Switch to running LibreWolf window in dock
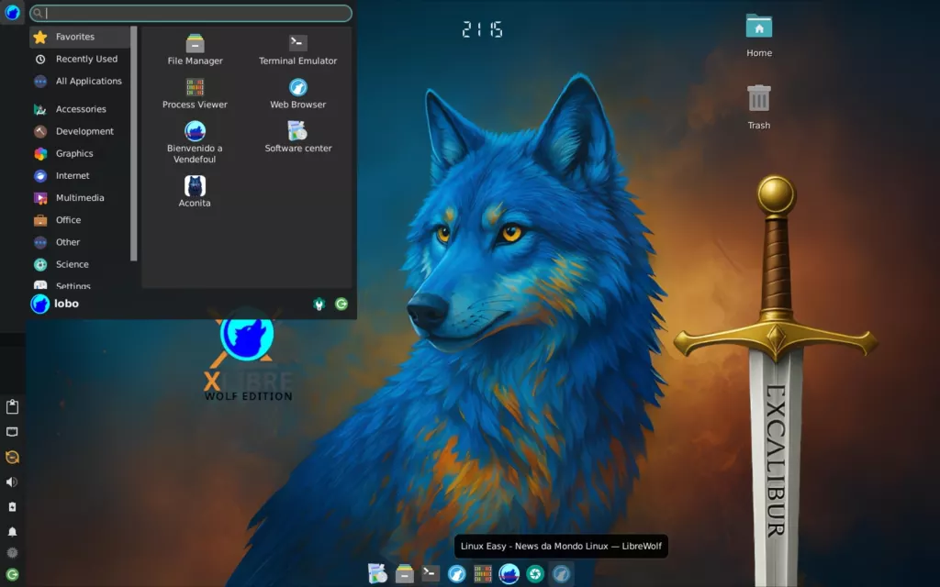The height and width of the screenshot is (587, 940). click(561, 574)
